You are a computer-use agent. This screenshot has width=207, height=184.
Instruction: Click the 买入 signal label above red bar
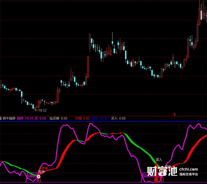[159, 160]
